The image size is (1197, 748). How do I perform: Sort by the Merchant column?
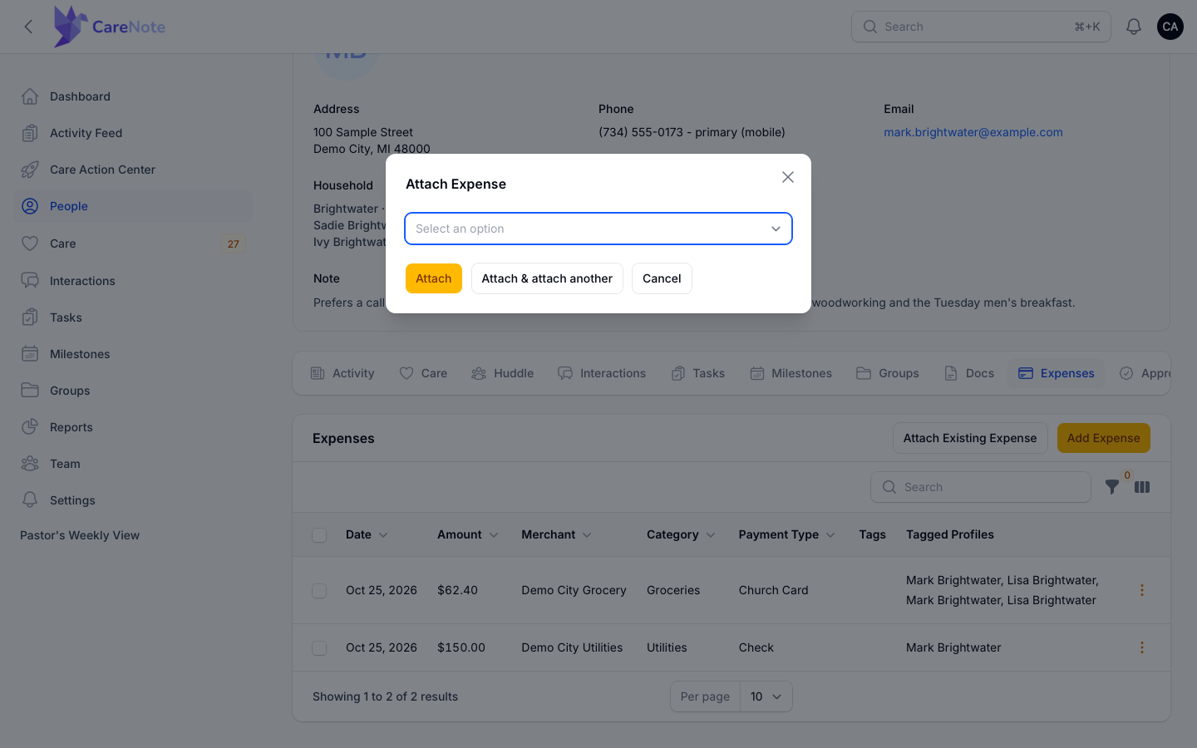556,534
